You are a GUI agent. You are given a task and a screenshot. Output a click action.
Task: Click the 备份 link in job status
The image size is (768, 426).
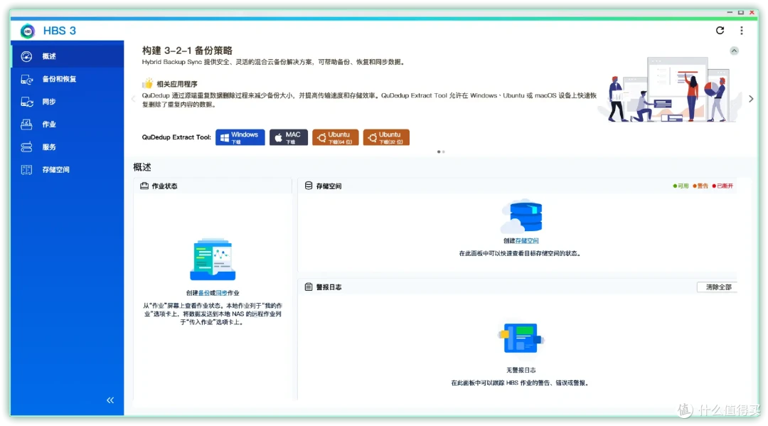pos(204,293)
